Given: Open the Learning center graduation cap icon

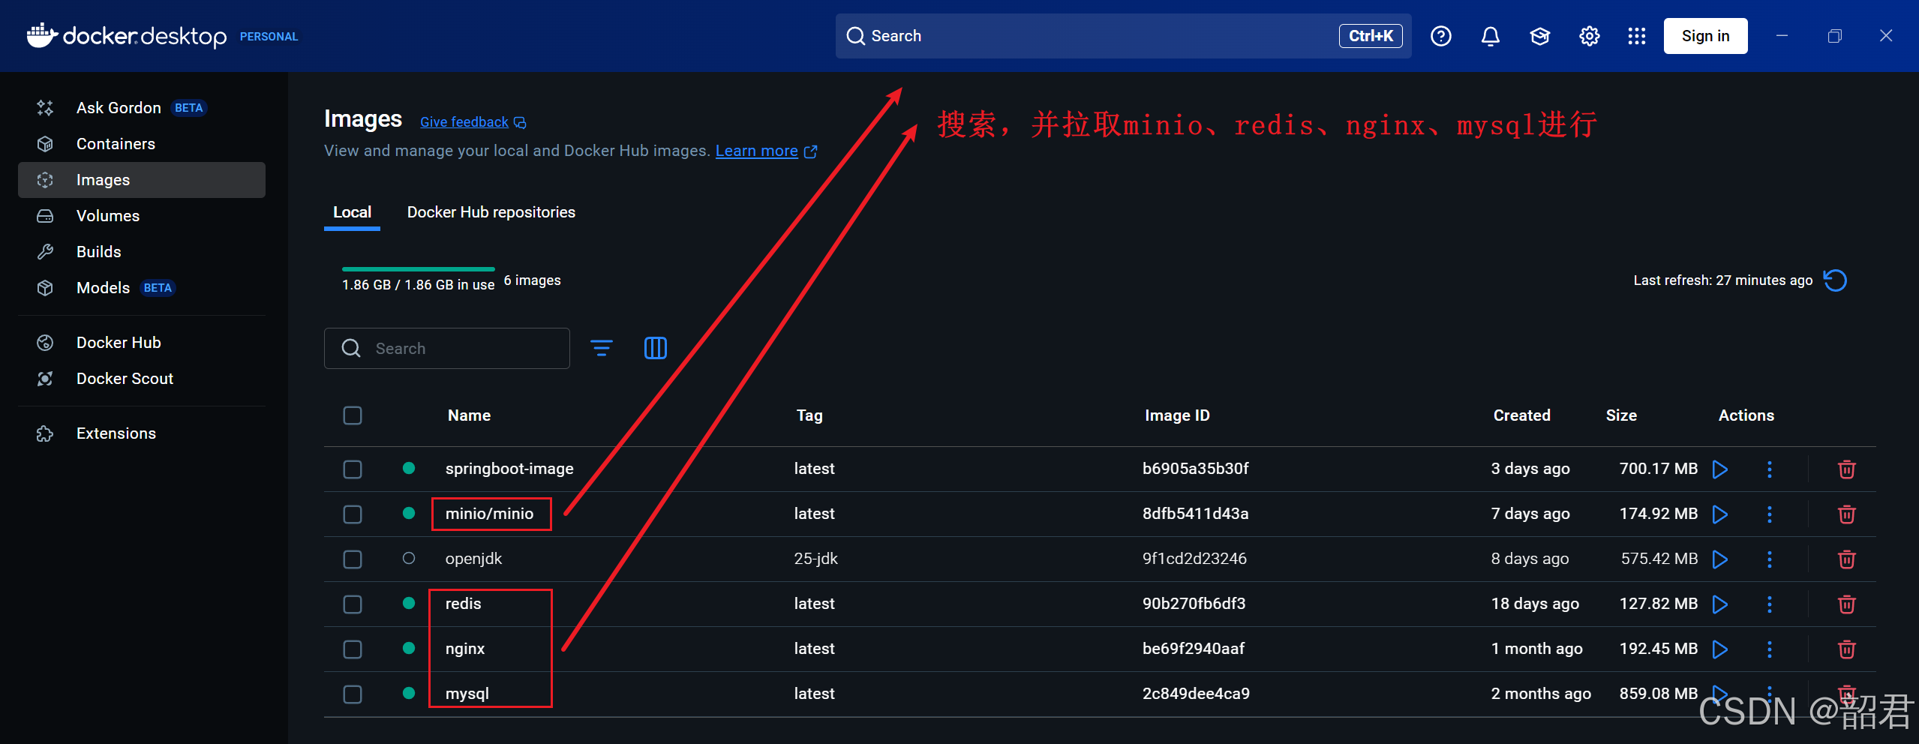Looking at the screenshot, I should 1539,36.
